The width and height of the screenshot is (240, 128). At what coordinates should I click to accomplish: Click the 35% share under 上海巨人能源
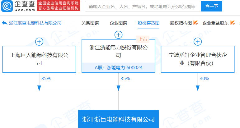(46, 79)
